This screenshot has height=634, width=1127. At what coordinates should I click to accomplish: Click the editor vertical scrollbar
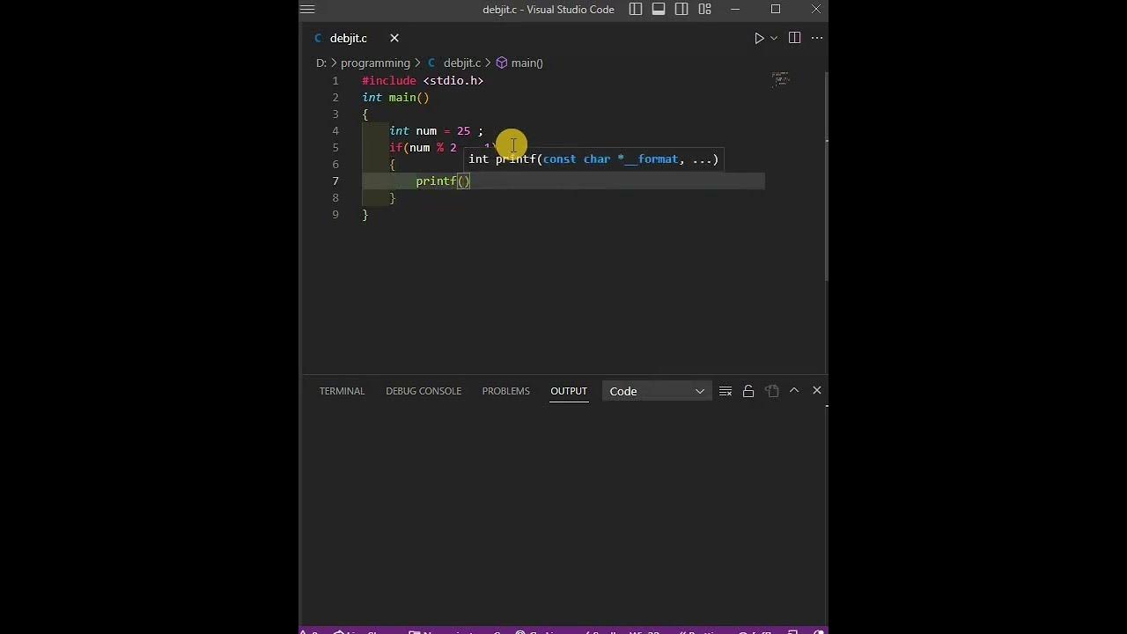[826, 176]
